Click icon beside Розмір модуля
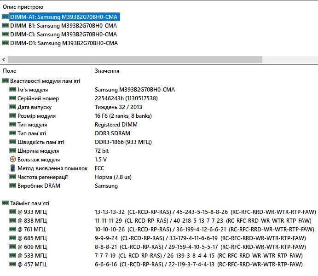This screenshot has height=276, width=318. tap(12, 115)
